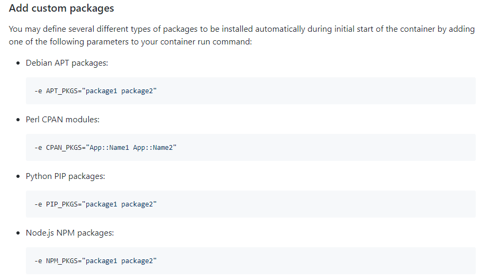Screen dimensions: 489x279
Task: Click the intro paragraph about container run command
Action: point(242,35)
